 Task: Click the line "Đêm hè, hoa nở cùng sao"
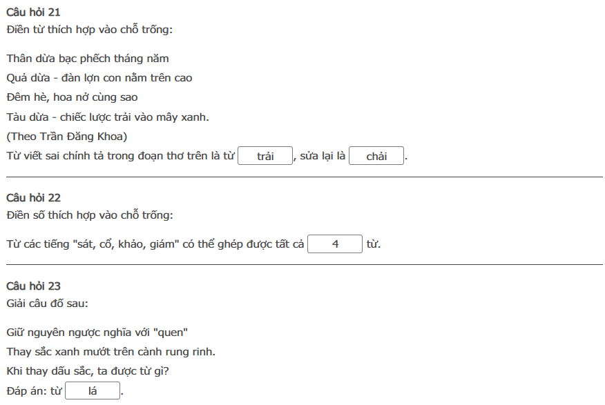pyautogui.click(x=73, y=97)
